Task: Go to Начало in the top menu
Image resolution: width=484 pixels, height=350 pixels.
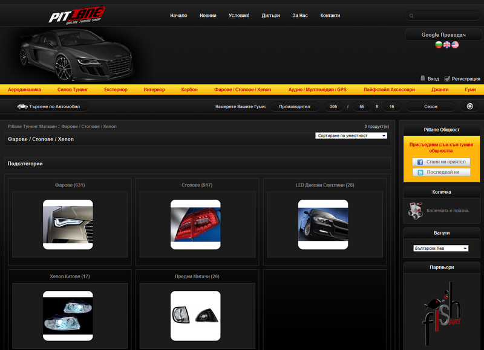Action: pyautogui.click(x=178, y=16)
